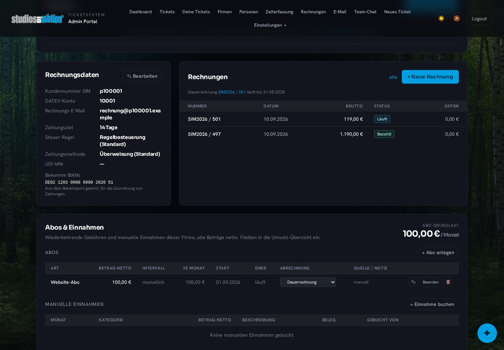Open the floating assistant sparkle button
This screenshot has width=504, height=350.
pos(487,333)
